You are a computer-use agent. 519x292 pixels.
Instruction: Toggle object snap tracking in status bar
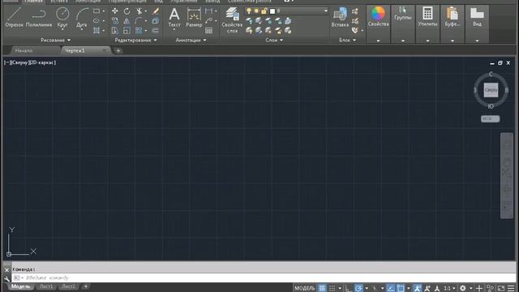[391, 288]
